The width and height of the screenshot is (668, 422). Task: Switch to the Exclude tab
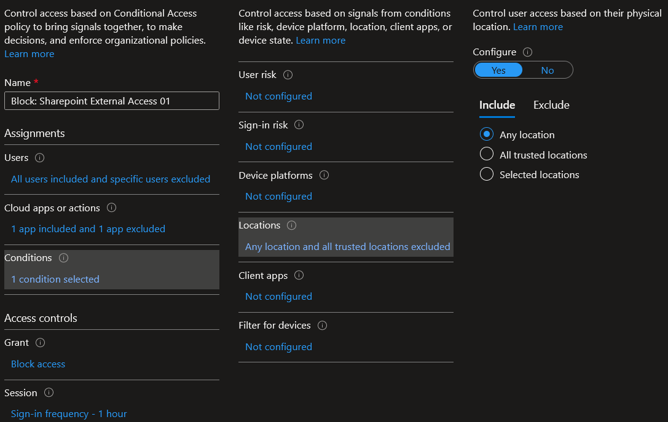click(551, 105)
